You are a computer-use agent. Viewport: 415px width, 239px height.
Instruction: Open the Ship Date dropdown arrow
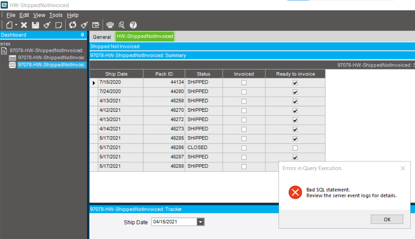(201, 222)
